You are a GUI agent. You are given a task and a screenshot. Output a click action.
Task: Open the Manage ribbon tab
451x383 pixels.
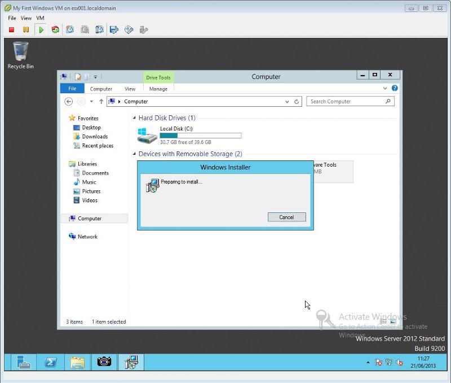click(x=158, y=89)
